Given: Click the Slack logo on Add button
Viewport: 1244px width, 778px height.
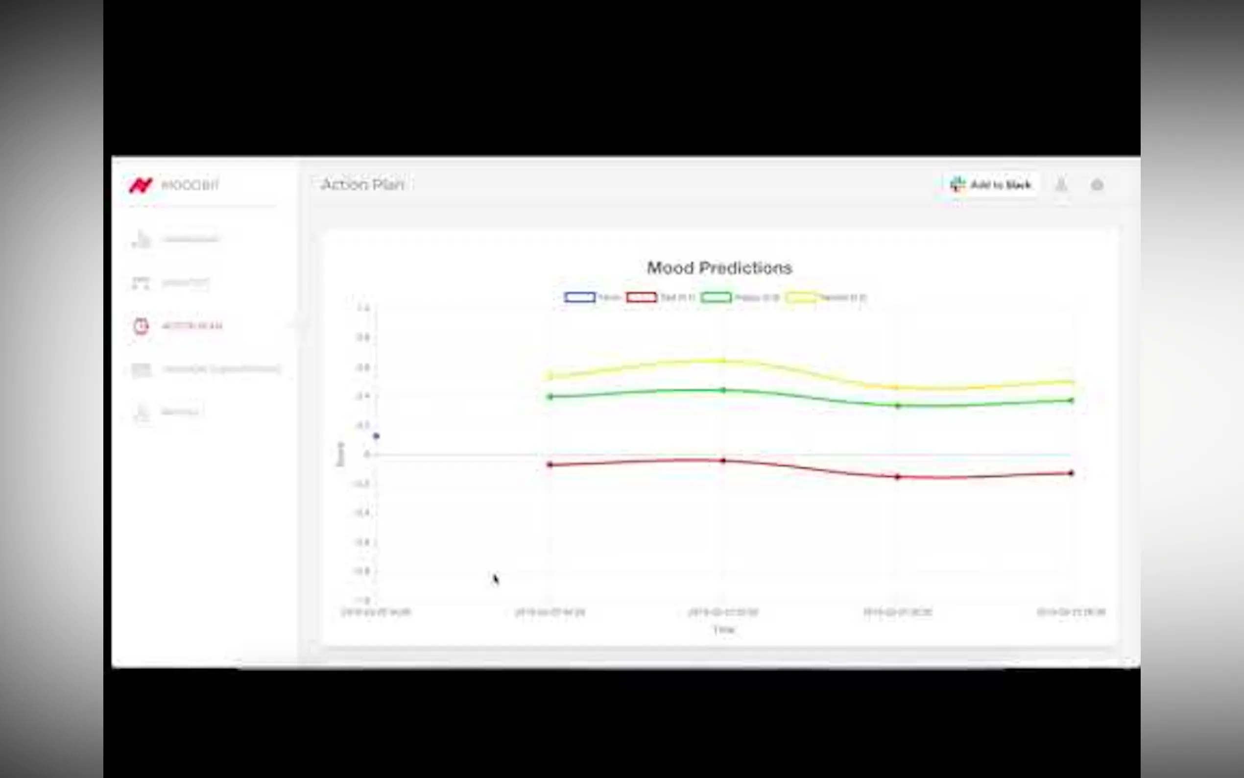Looking at the screenshot, I should [x=957, y=184].
